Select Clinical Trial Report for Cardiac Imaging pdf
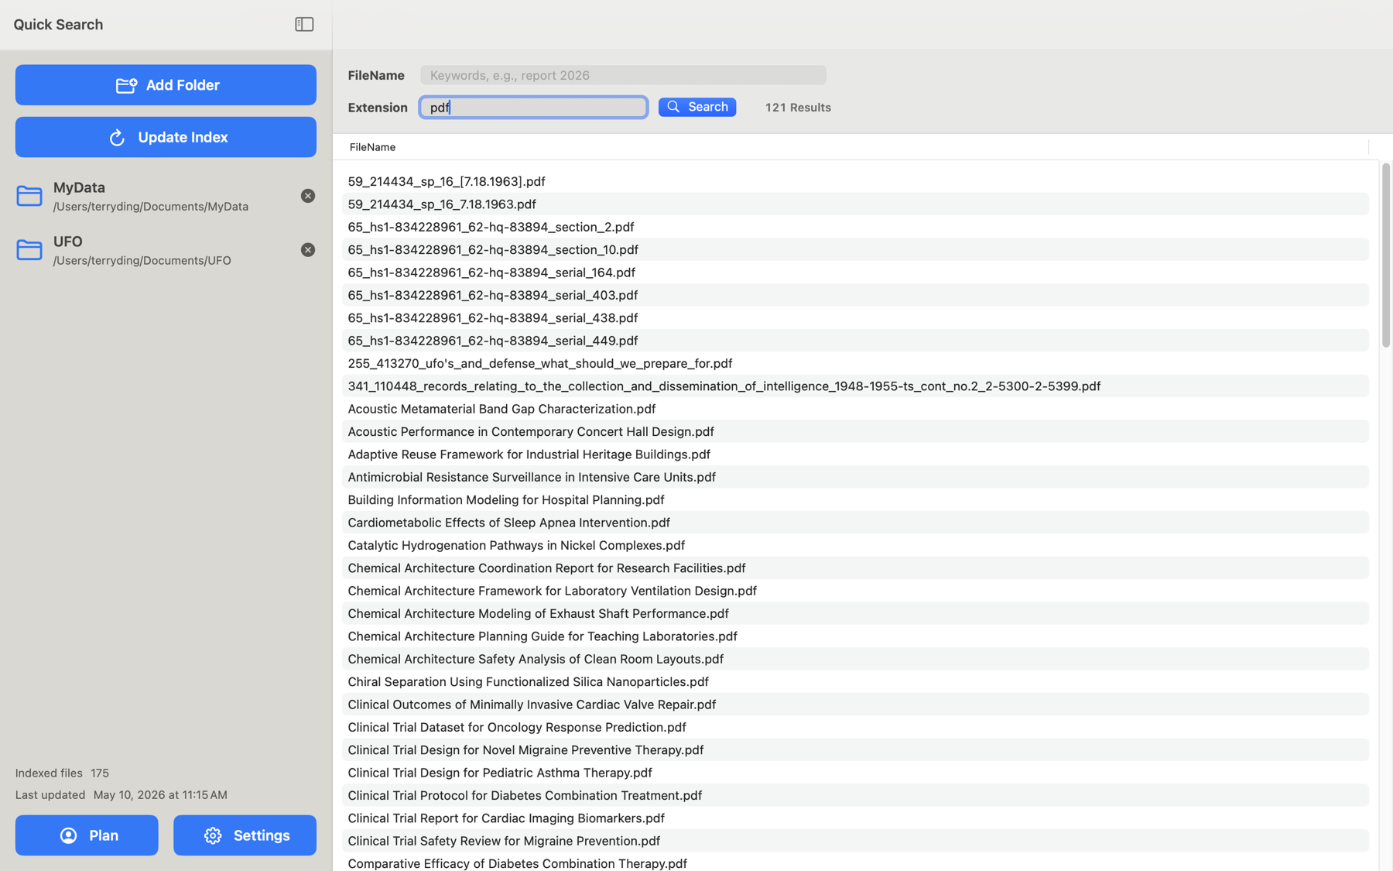This screenshot has height=871, width=1393. tap(855, 818)
